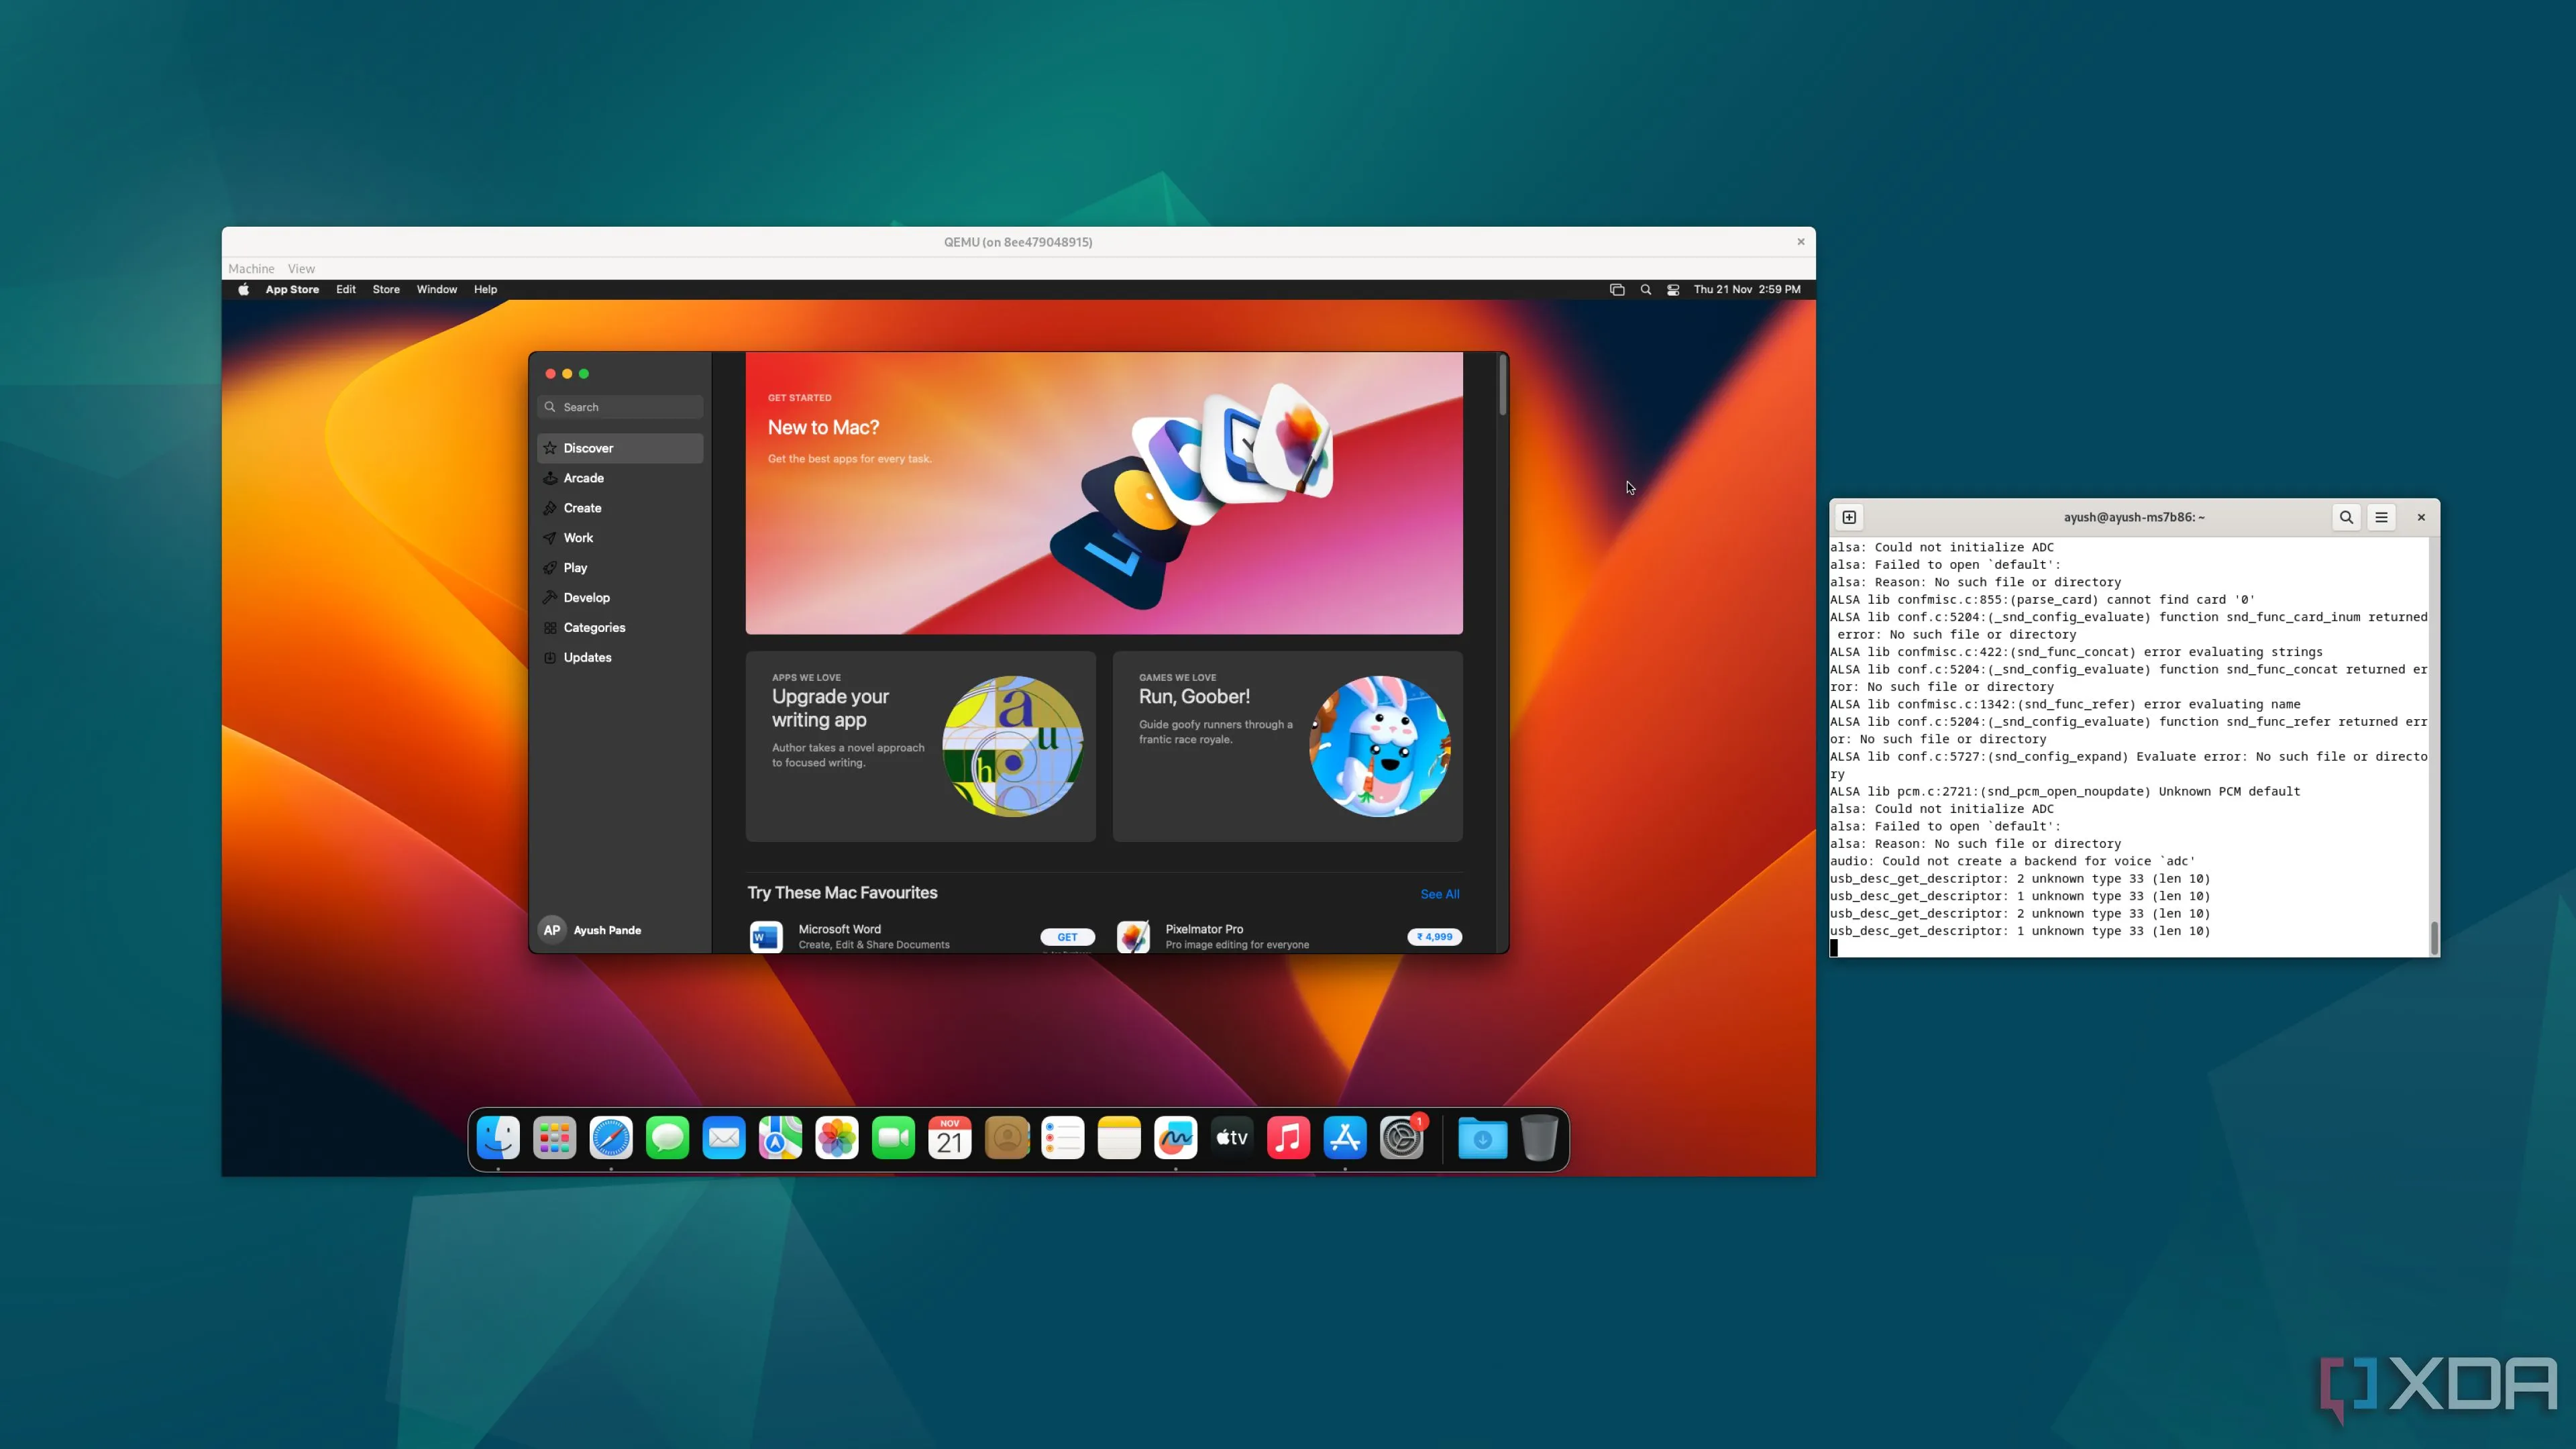
Task: Click search icon in terminal header
Action: pyautogui.click(x=2346, y=517)
